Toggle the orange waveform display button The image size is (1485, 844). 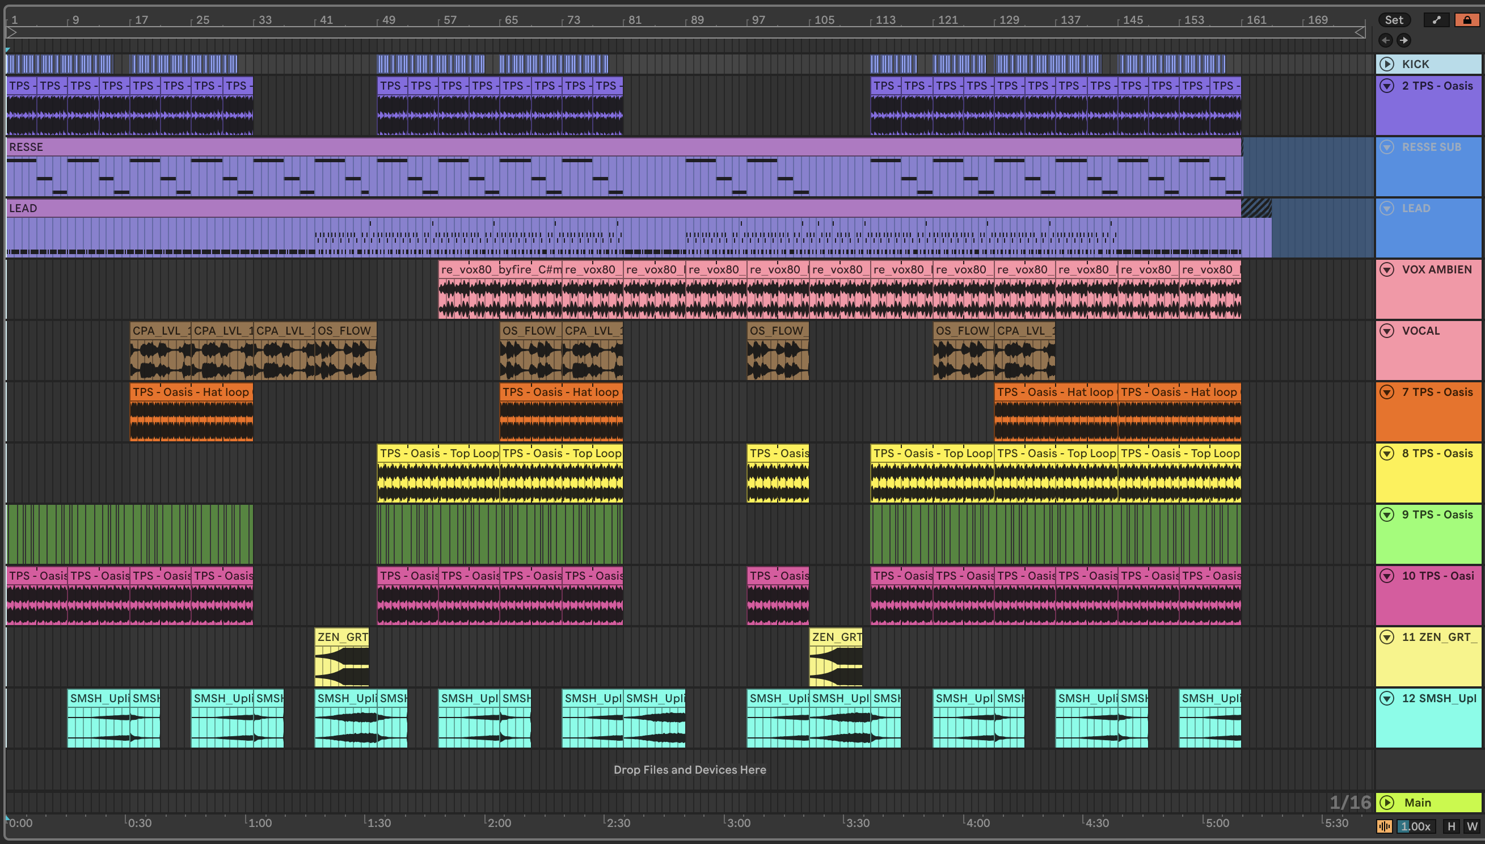(1384, 826)
